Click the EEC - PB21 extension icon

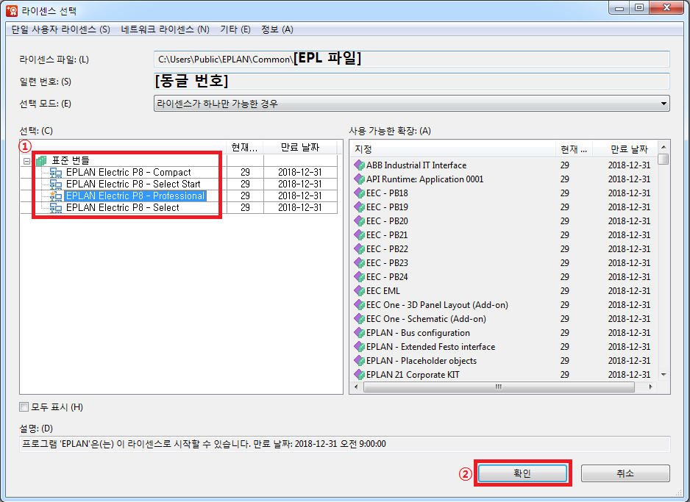click(359, 235)
